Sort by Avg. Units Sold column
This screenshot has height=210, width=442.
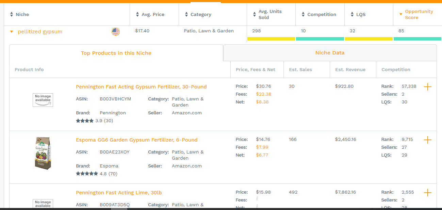[255, 14]
